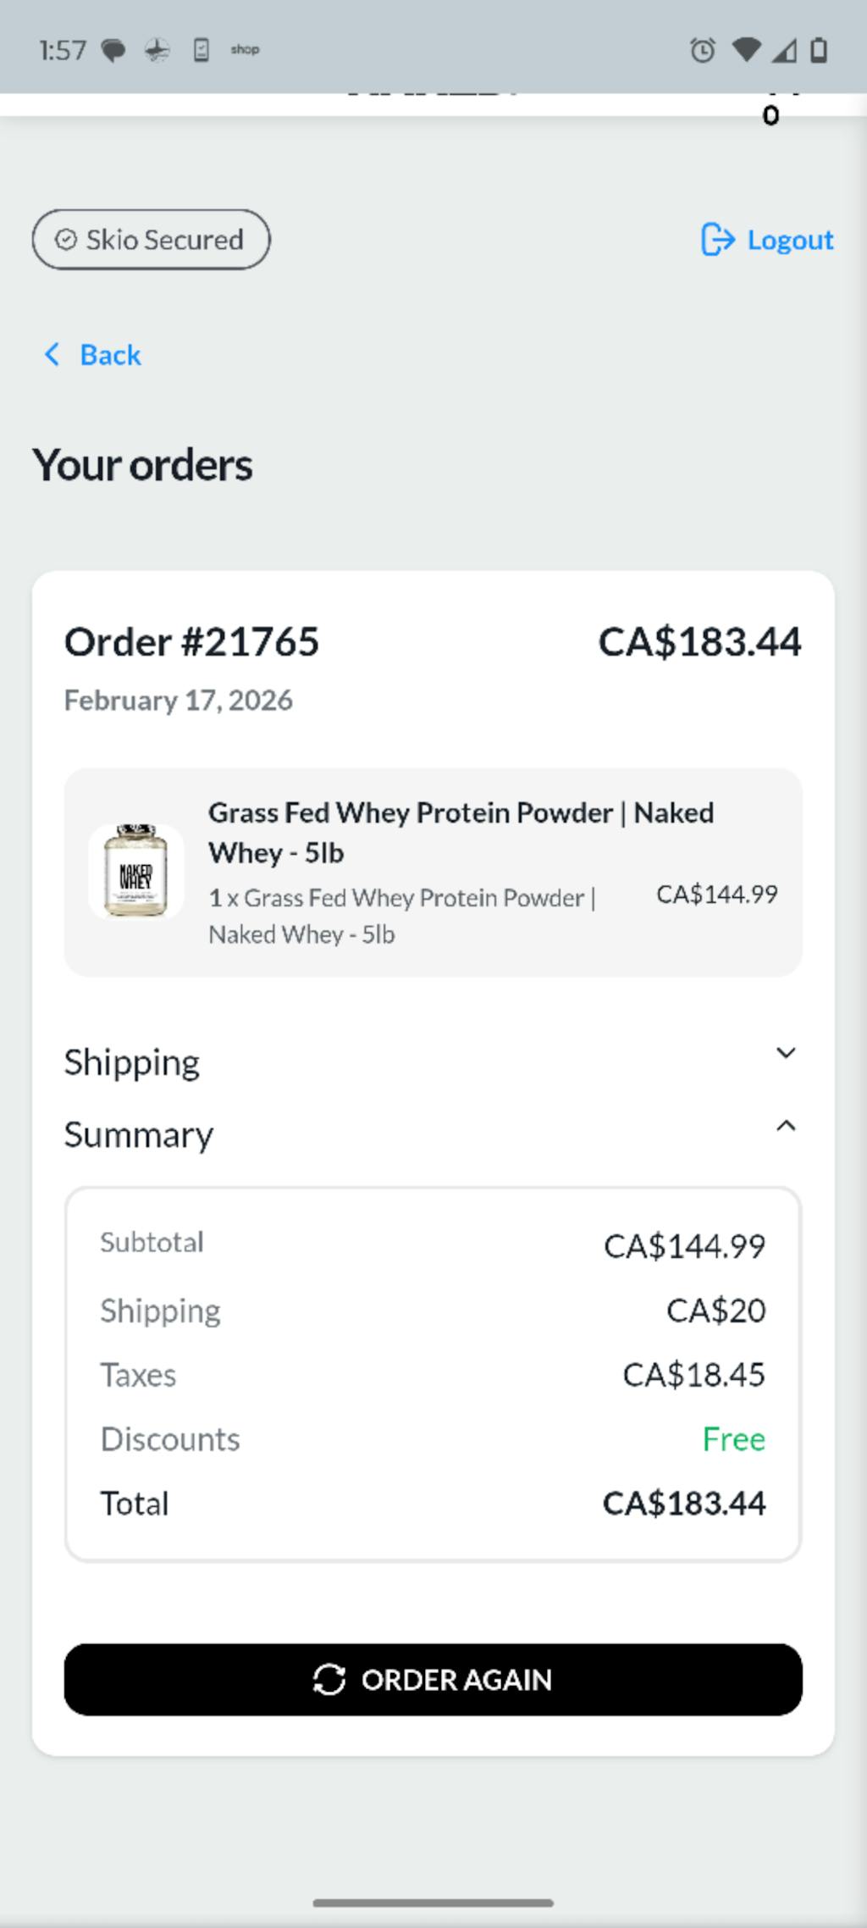Go Back to previous page

coord(110,355)
